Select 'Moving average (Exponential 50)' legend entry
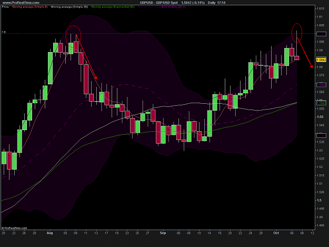 click(113, 7)
